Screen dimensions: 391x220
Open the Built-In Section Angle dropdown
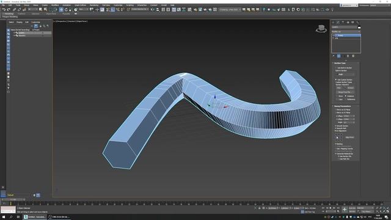click(x=346, y=75)
